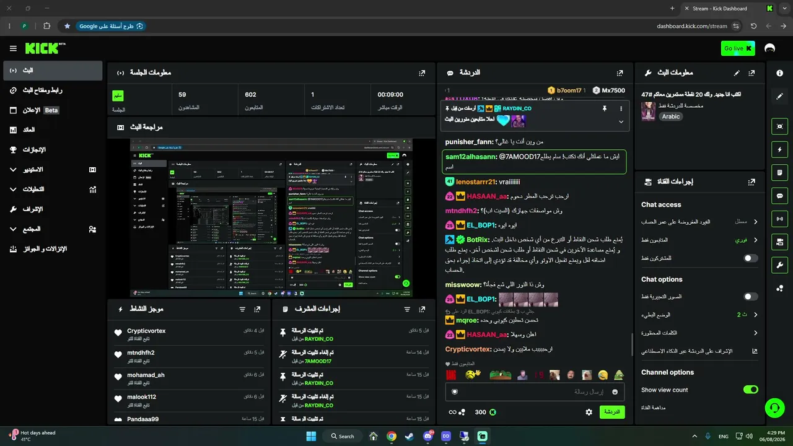Open filter menu in إجراءات المشرف panel
This screenshot has width=793, height=446.
[407, 309]
